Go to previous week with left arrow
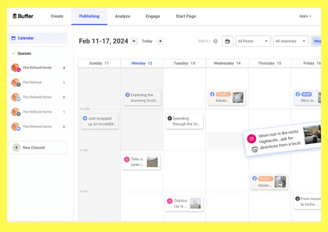328x232 pixels. point(134,41)
